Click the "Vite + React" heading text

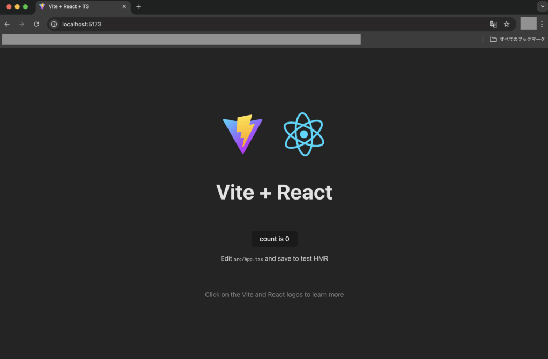tap(274, 192)
